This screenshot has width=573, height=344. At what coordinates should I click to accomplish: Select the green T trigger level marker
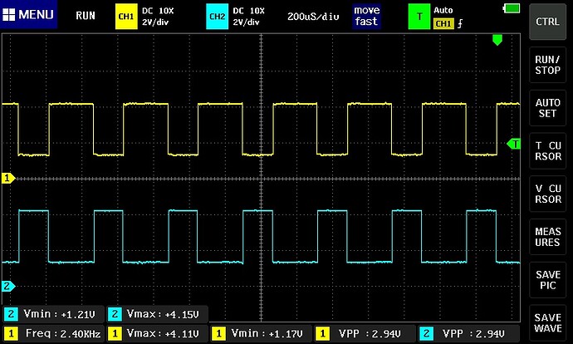pos(513,144)
